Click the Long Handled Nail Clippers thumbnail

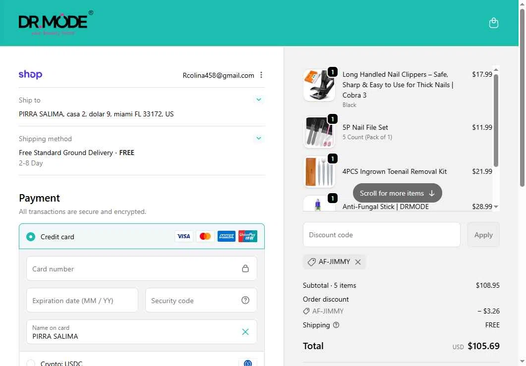319,85
